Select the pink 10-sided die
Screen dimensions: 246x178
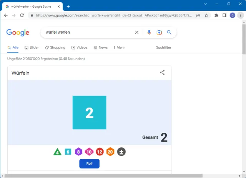coord(89,152)
